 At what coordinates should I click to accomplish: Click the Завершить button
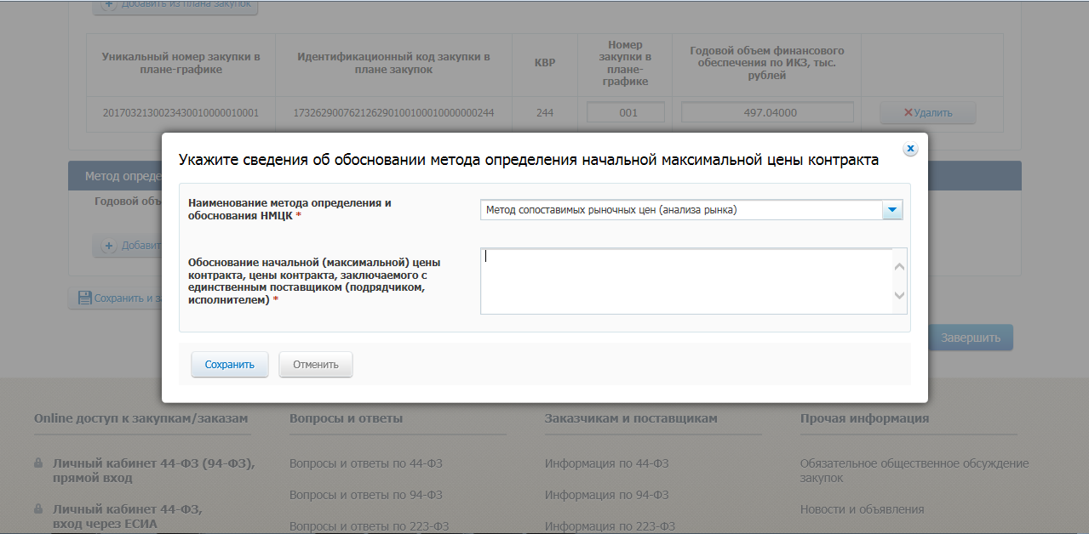point(970,338)
